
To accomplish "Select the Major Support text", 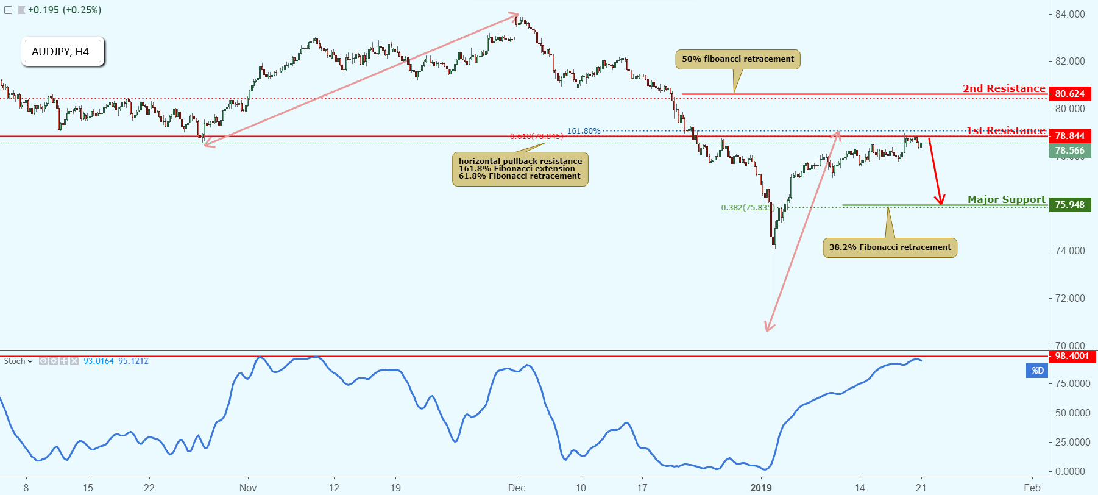I will pos(1006,199).
